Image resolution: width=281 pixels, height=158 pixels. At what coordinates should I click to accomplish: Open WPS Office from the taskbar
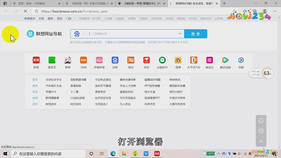[146, 154]
